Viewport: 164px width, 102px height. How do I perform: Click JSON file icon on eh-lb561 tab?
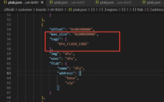[x=5, y=2]
